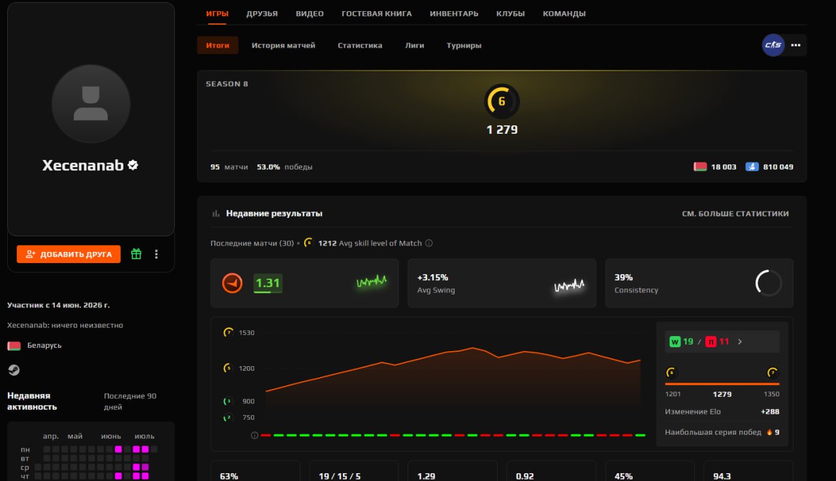Viewport: 836px width, 481px height.
Task: Expand the win/loss chevron arrow
Action: click(x=739, y=341)
